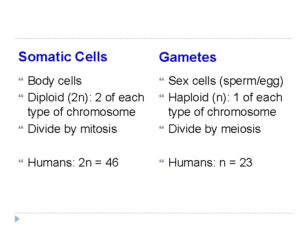Click the bullet beside "Humans: 2n = 46"
The image size is (307, 230).
pos(20,163)
